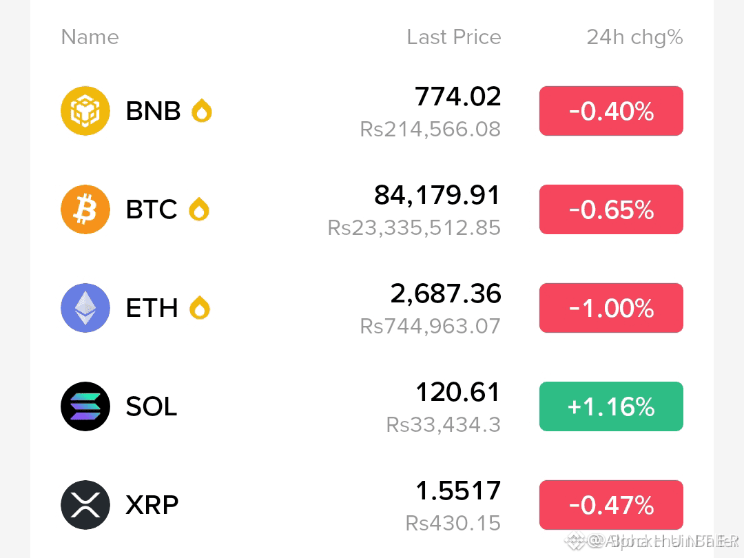This screenshot has height=558, width=744.
Task: Toggle the green SOL +1.16% badge
Action: coord(611,406)
